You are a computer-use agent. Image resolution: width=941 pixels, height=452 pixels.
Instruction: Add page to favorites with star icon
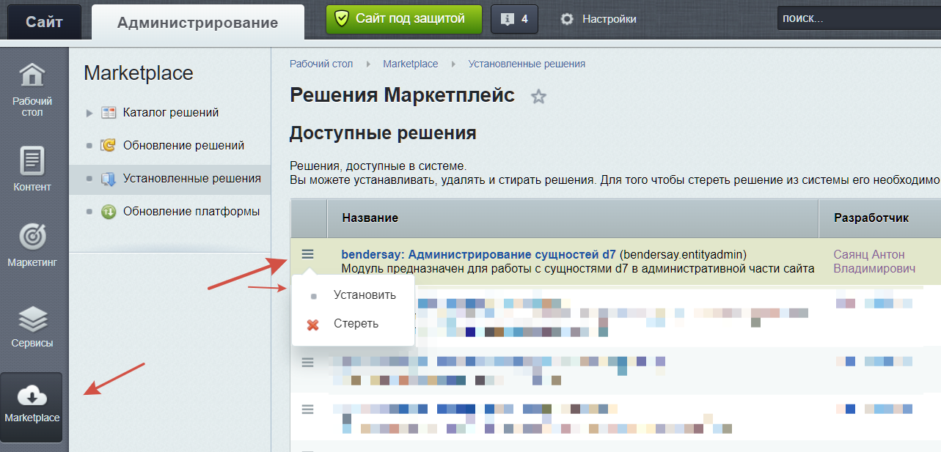[539, 97]
